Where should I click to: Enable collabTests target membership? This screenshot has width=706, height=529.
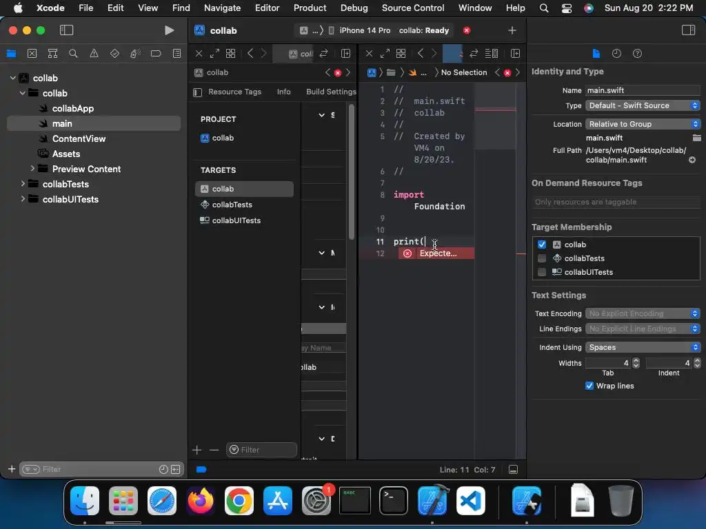542,258
